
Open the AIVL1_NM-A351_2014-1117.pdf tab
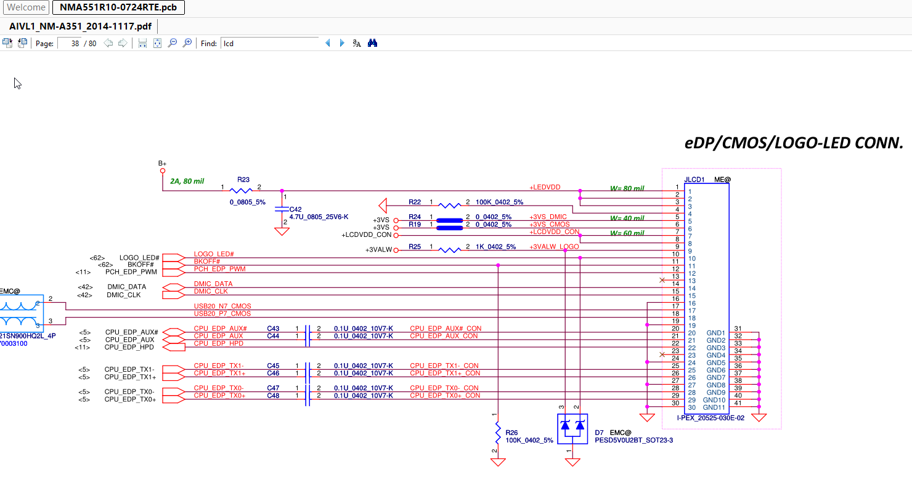(80, 26)
